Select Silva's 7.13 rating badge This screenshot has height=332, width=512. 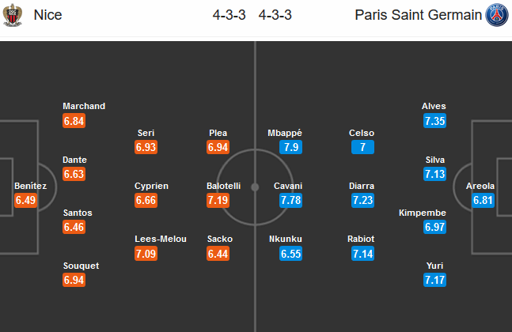coord(434,174)
